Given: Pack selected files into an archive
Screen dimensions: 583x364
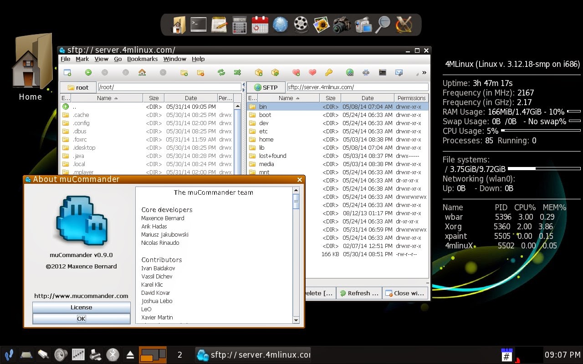Looking at the screenshot, I should point(259,72).
